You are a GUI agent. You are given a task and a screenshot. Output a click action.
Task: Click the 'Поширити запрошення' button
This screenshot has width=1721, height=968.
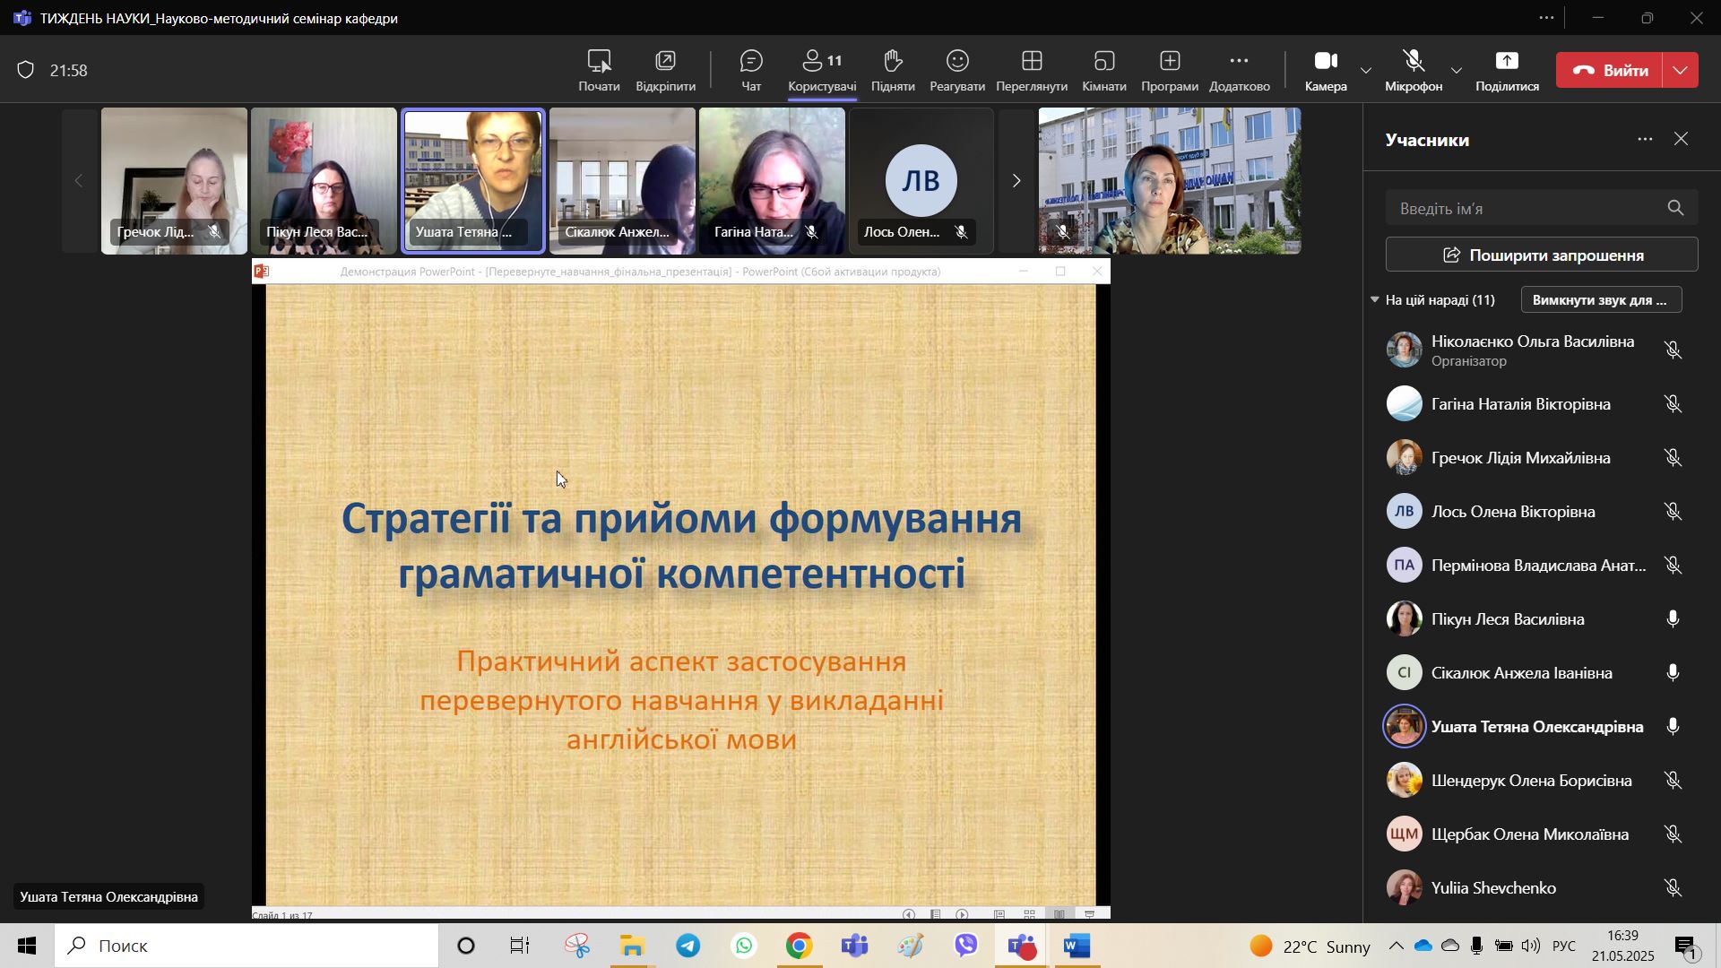1541,255
